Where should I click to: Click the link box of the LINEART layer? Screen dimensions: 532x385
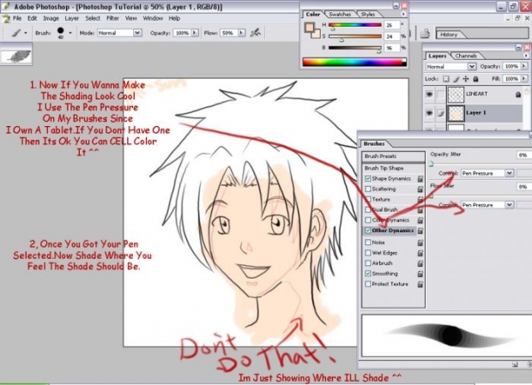(440, 93)
